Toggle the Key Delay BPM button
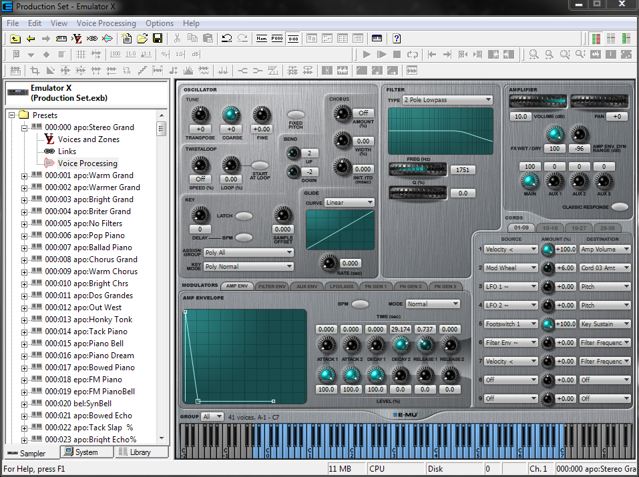639x477 pixels. pos(244,237)
